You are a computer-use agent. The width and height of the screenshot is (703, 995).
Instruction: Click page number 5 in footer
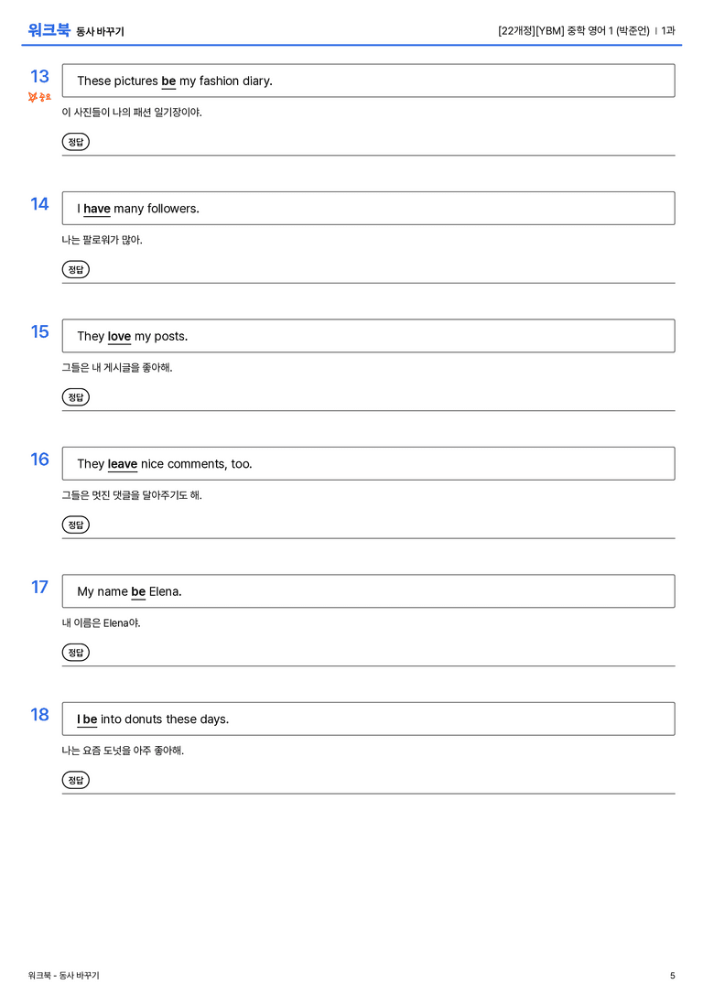point(673,976)
